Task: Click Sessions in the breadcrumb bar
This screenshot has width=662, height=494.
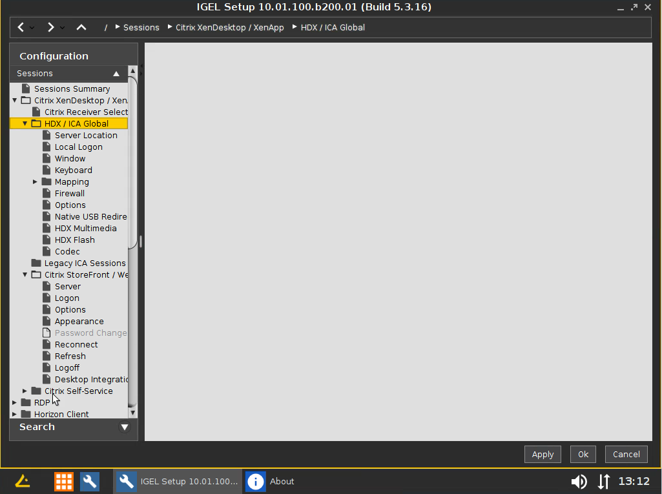Action: click(141, 27)
